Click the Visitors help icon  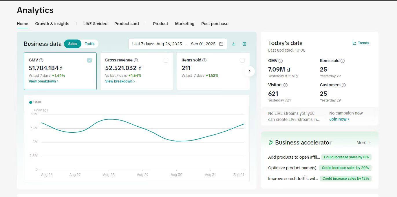286,85
